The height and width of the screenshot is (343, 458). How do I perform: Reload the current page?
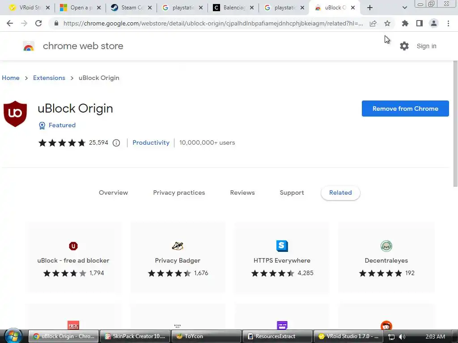(x=38, y=23)
